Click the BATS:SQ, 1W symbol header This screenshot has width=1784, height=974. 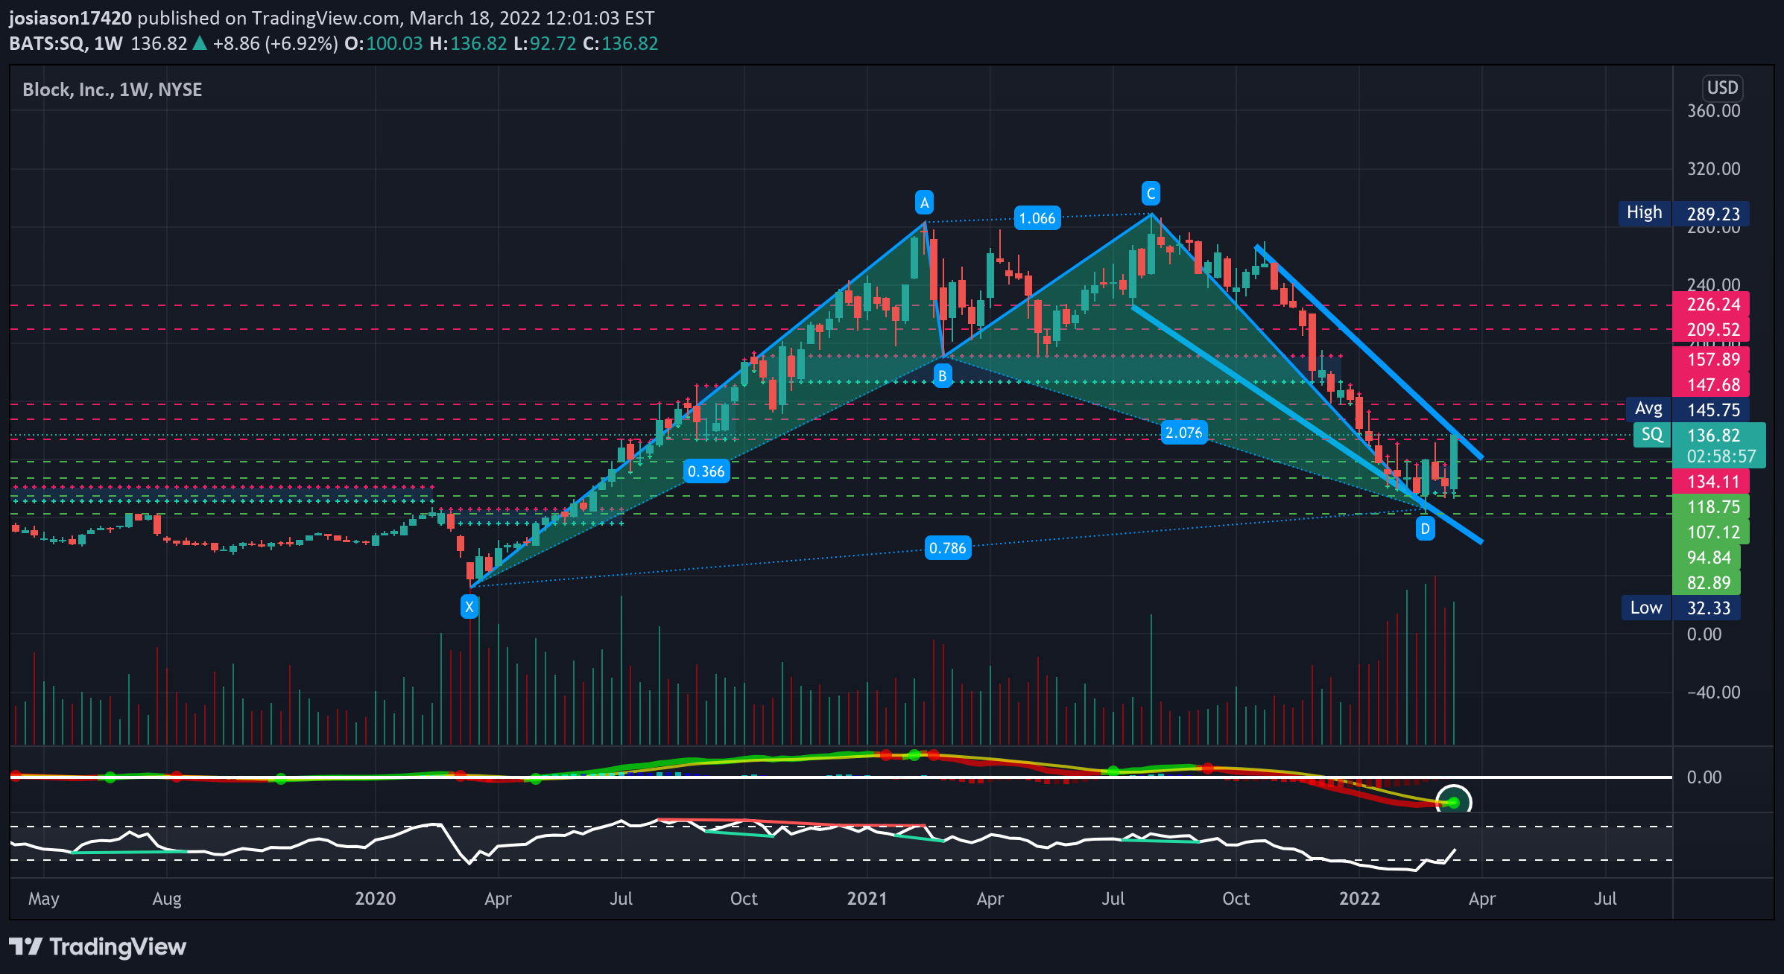(x=66, y=43)
